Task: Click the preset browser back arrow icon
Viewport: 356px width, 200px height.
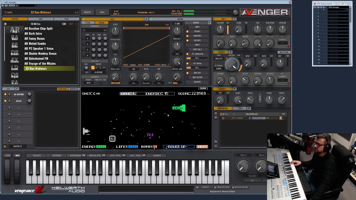Action: 5,24
